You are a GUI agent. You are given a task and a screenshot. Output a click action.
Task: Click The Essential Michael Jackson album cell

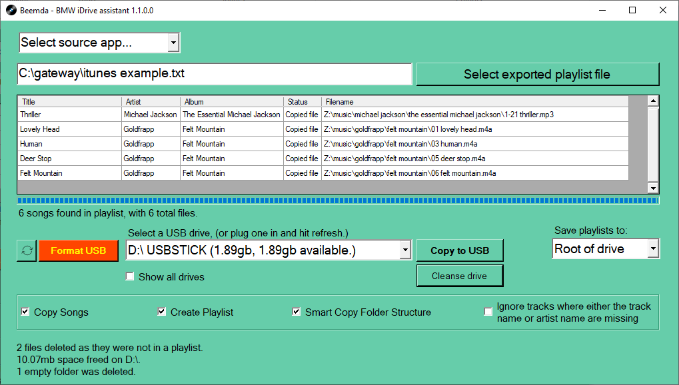point(232,115)
